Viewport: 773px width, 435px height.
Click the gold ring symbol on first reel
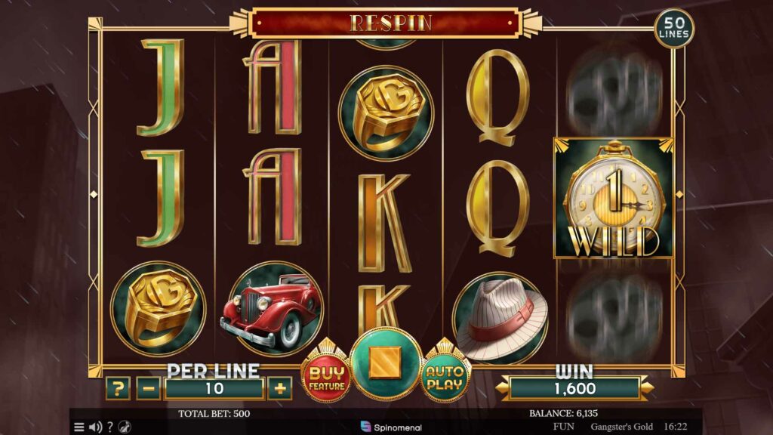(x=159, y=308)
